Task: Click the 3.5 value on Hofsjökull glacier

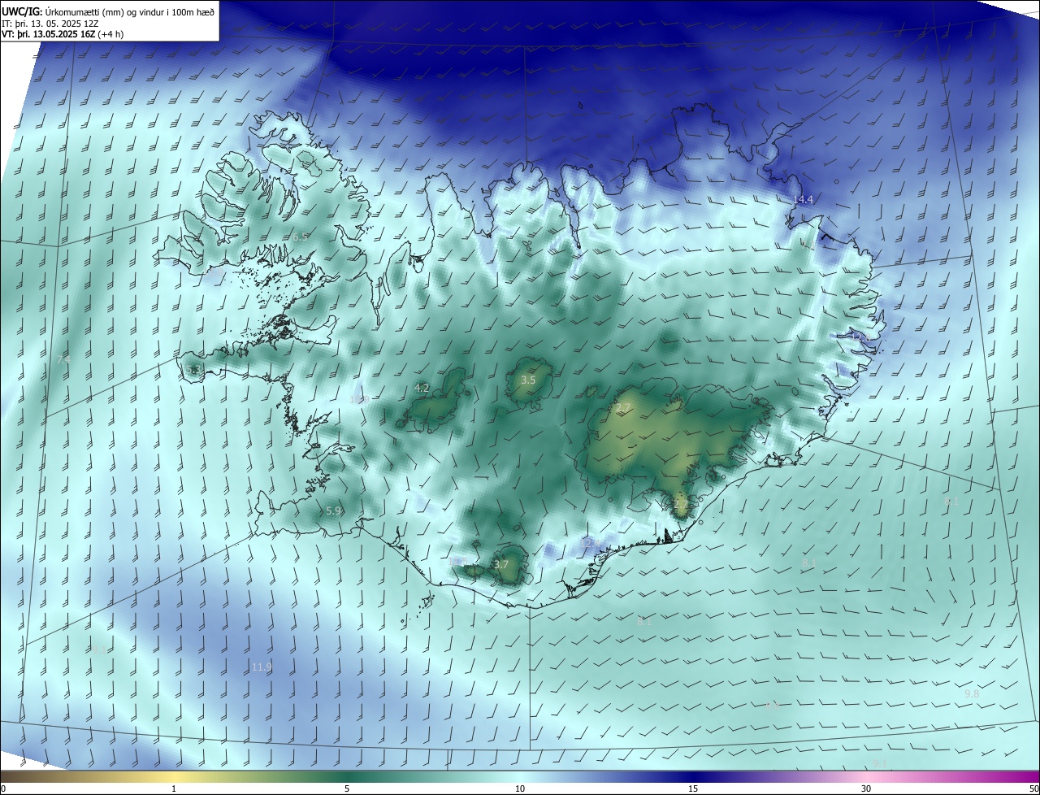Action: pyautogui.click(x=528, y=380)
